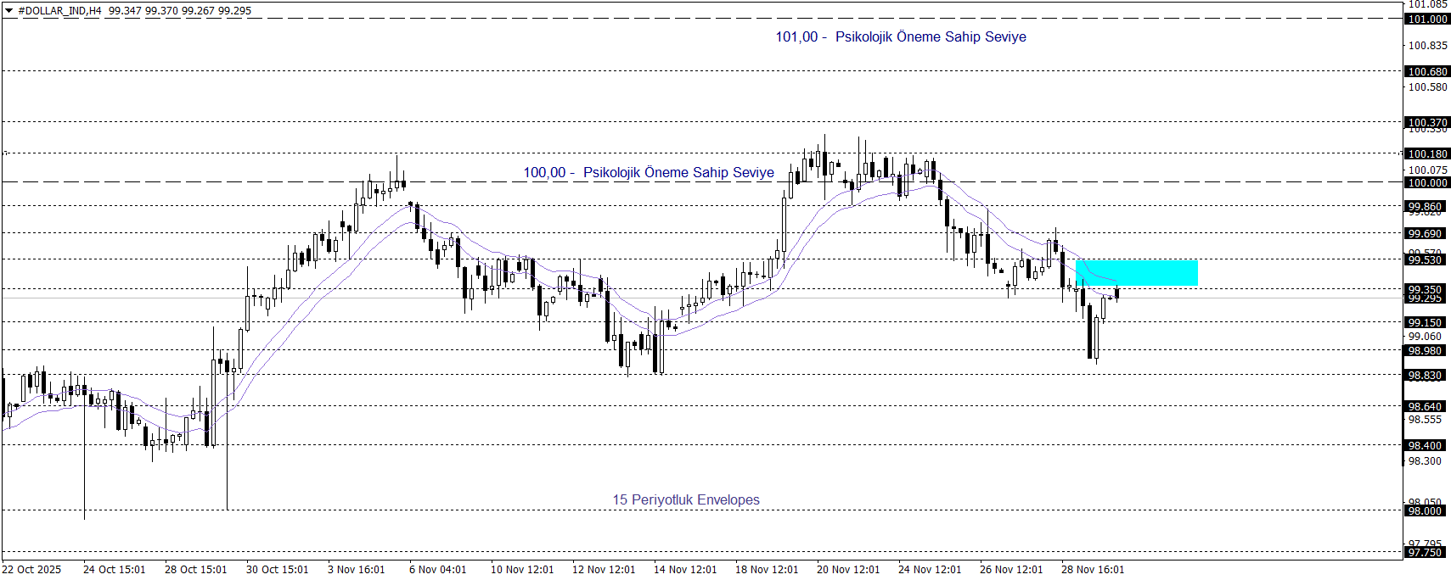This screenshot has height=580, width=1451.
Task: Select the 100,00 Psikolojik Öneme Sahip Seviye label
Action: point(648,172)
